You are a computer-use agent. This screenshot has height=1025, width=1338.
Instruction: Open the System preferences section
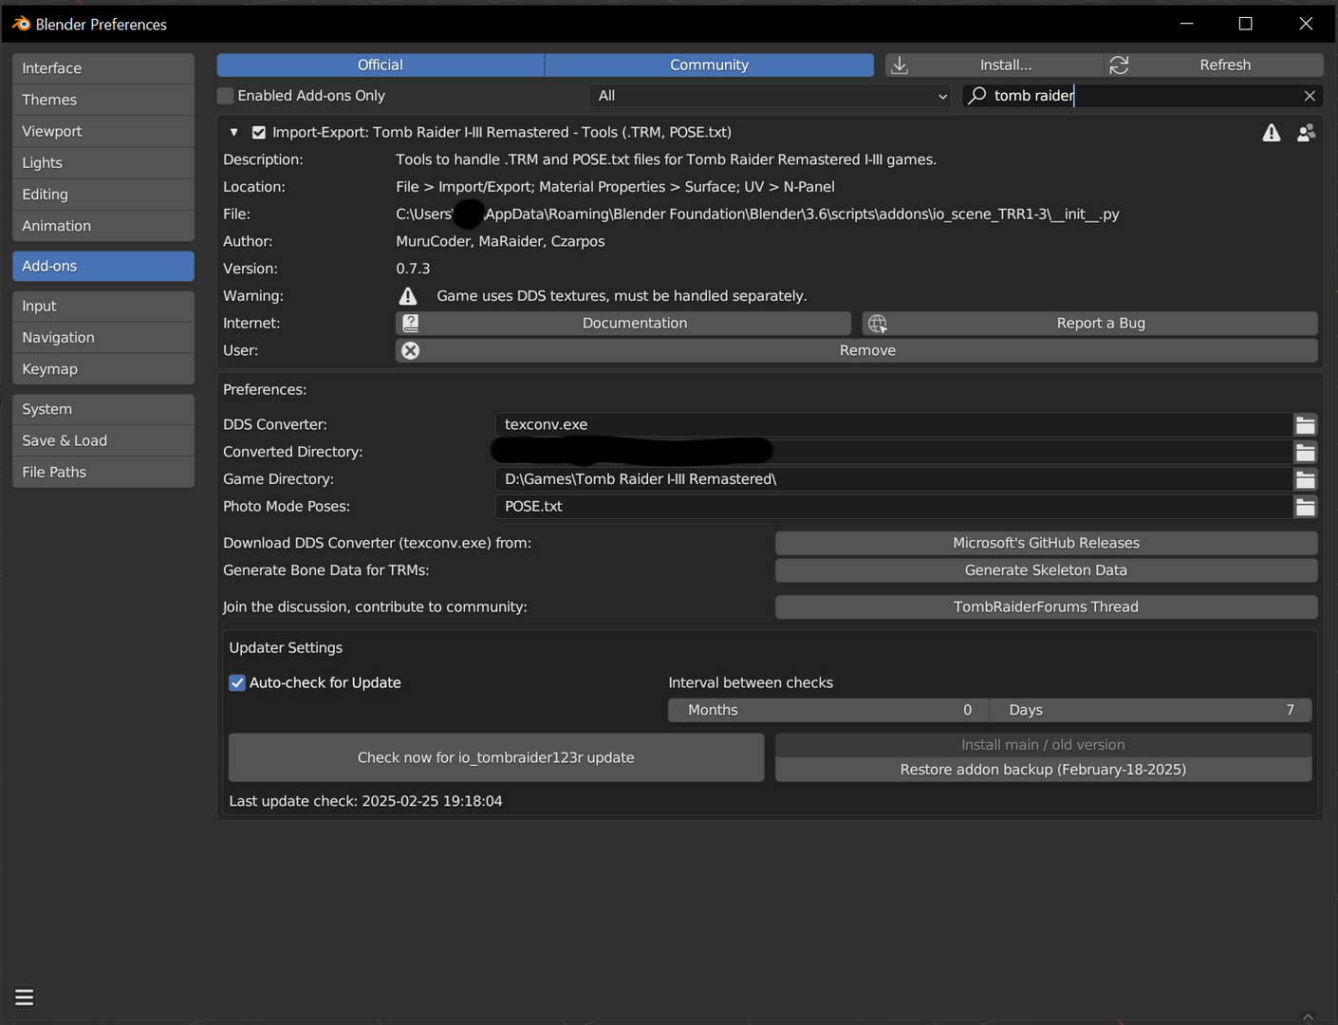(103, 409)
